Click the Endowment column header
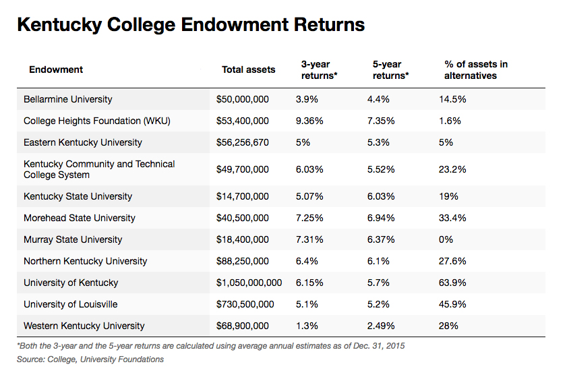This screenshot has height=377, width=567. click(56, 69)
